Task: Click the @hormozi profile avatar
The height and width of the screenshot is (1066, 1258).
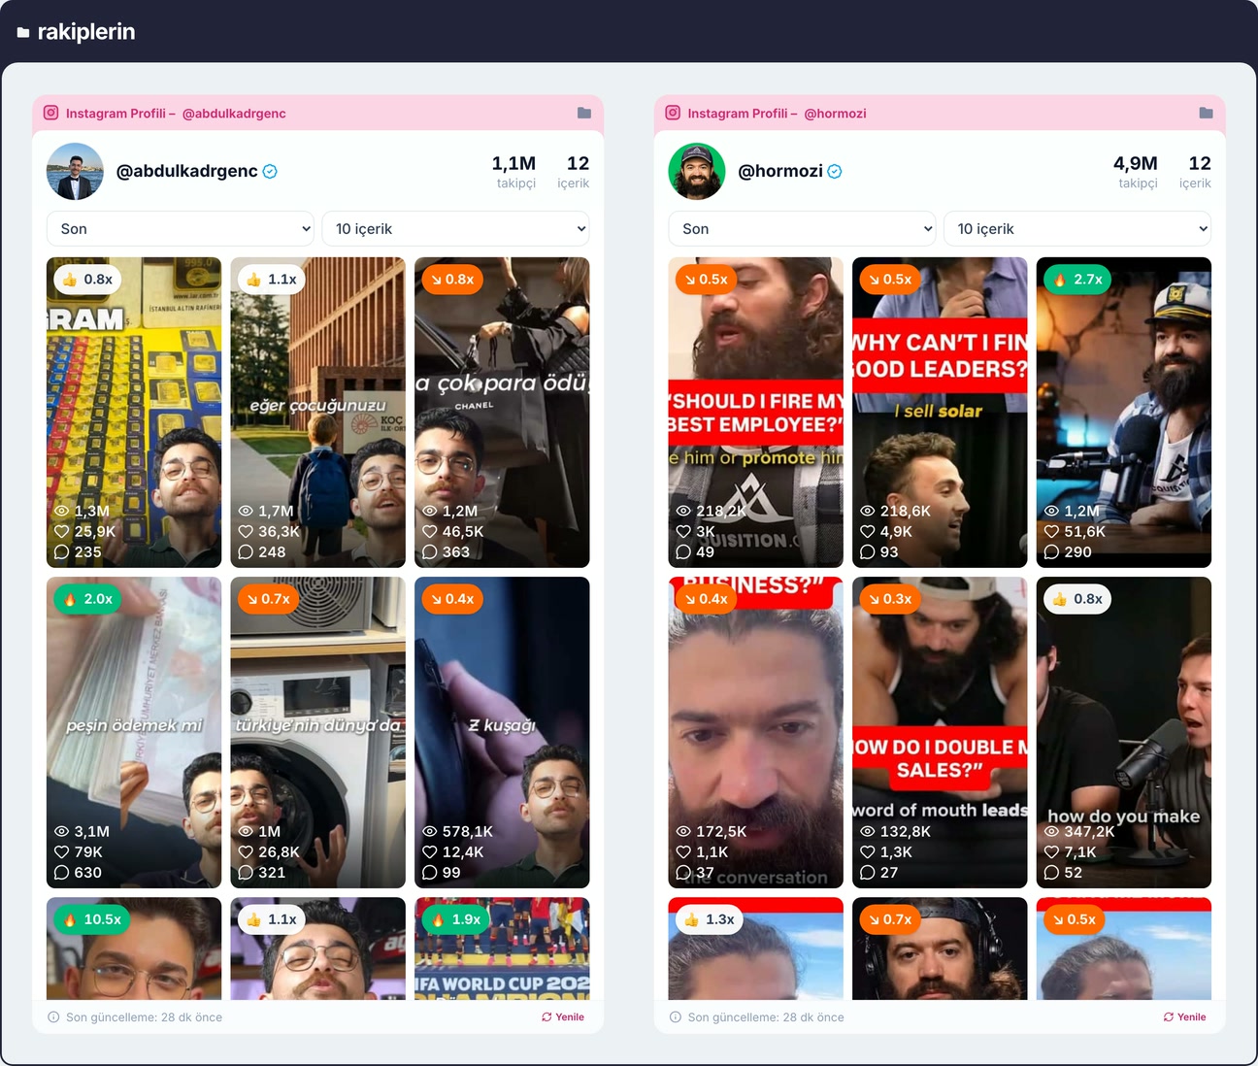Action: [x=697, y=172]
